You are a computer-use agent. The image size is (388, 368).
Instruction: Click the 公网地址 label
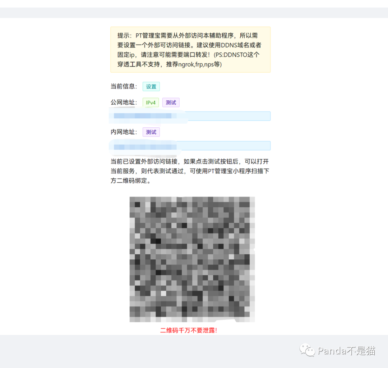tap(124, 103)
